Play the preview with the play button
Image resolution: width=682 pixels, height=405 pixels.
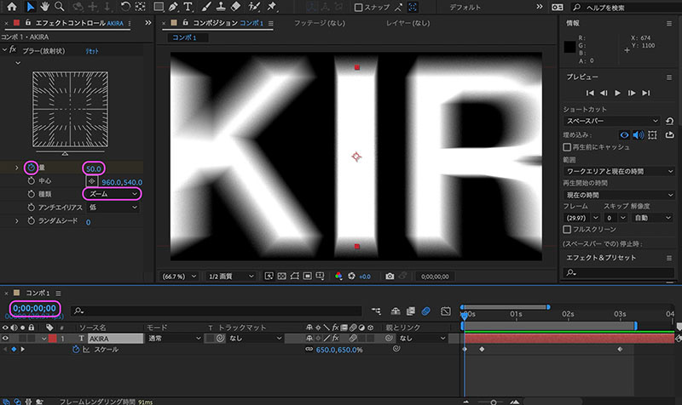[x=617, y=93]
